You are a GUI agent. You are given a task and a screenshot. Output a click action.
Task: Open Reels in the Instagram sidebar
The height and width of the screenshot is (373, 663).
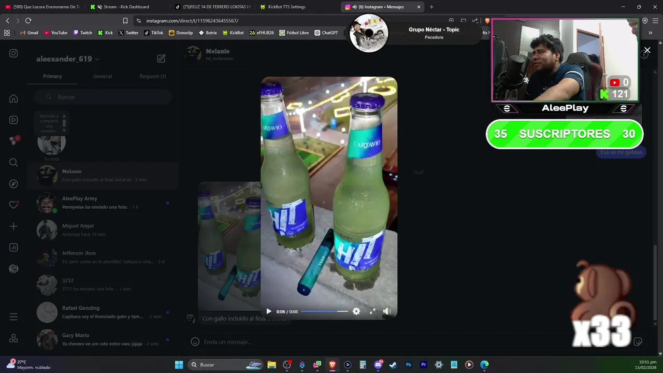coord(13,120)
